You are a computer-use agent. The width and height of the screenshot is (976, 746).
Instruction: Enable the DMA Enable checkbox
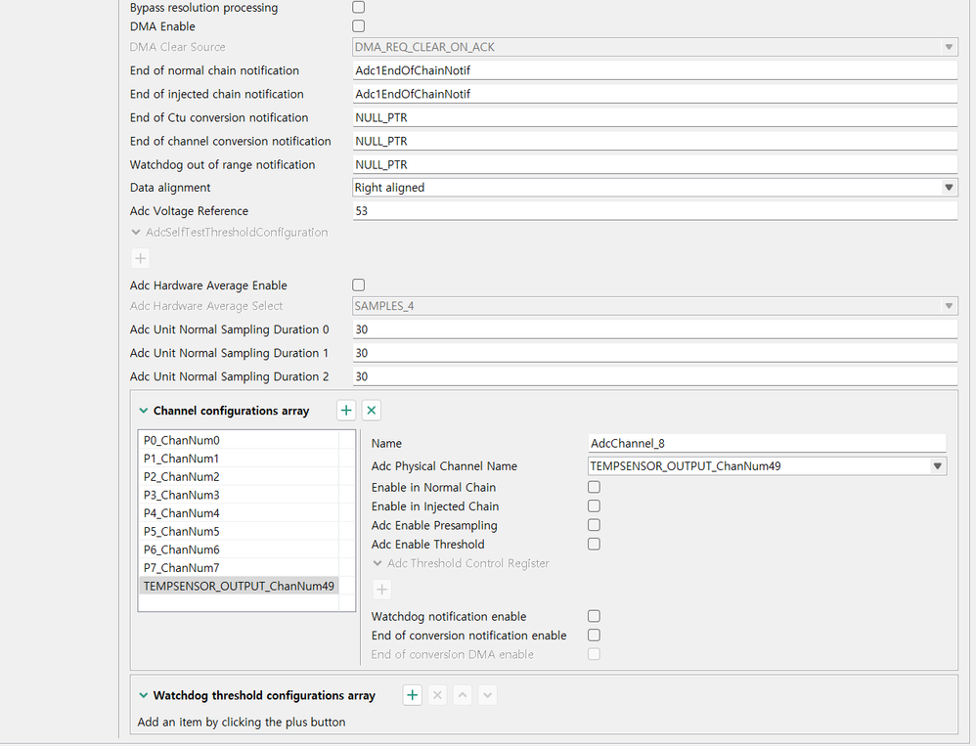point(359,26)
